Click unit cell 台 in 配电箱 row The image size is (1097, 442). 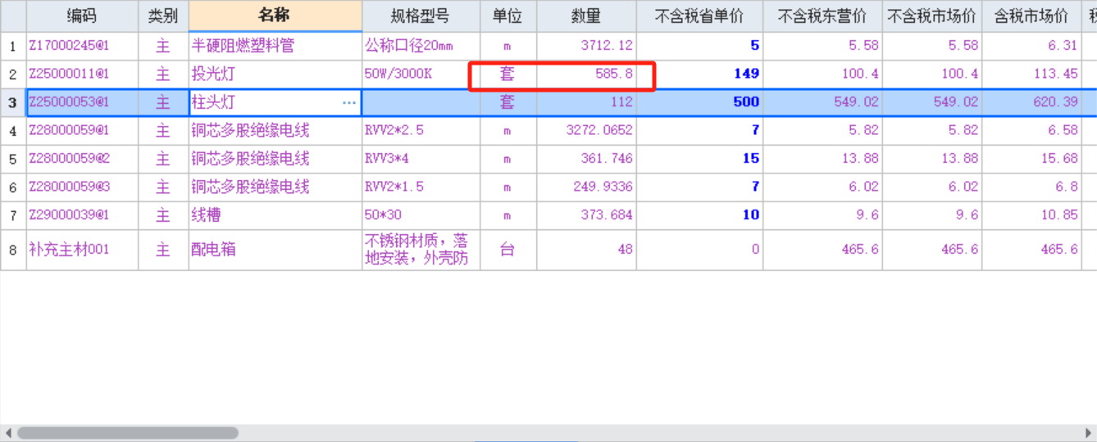(508, 250)
